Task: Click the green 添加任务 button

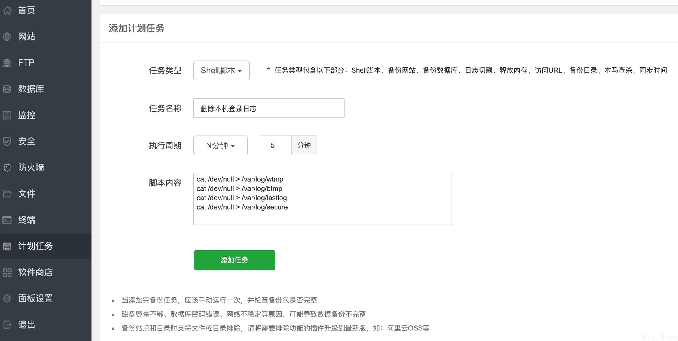Action: [235, 260]
